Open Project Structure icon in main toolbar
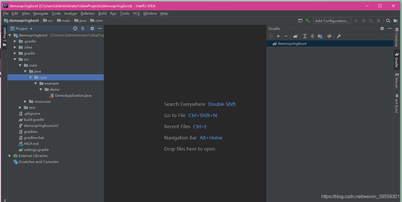The height and width of the screenshot is (202, 402). tap(396, 21)
